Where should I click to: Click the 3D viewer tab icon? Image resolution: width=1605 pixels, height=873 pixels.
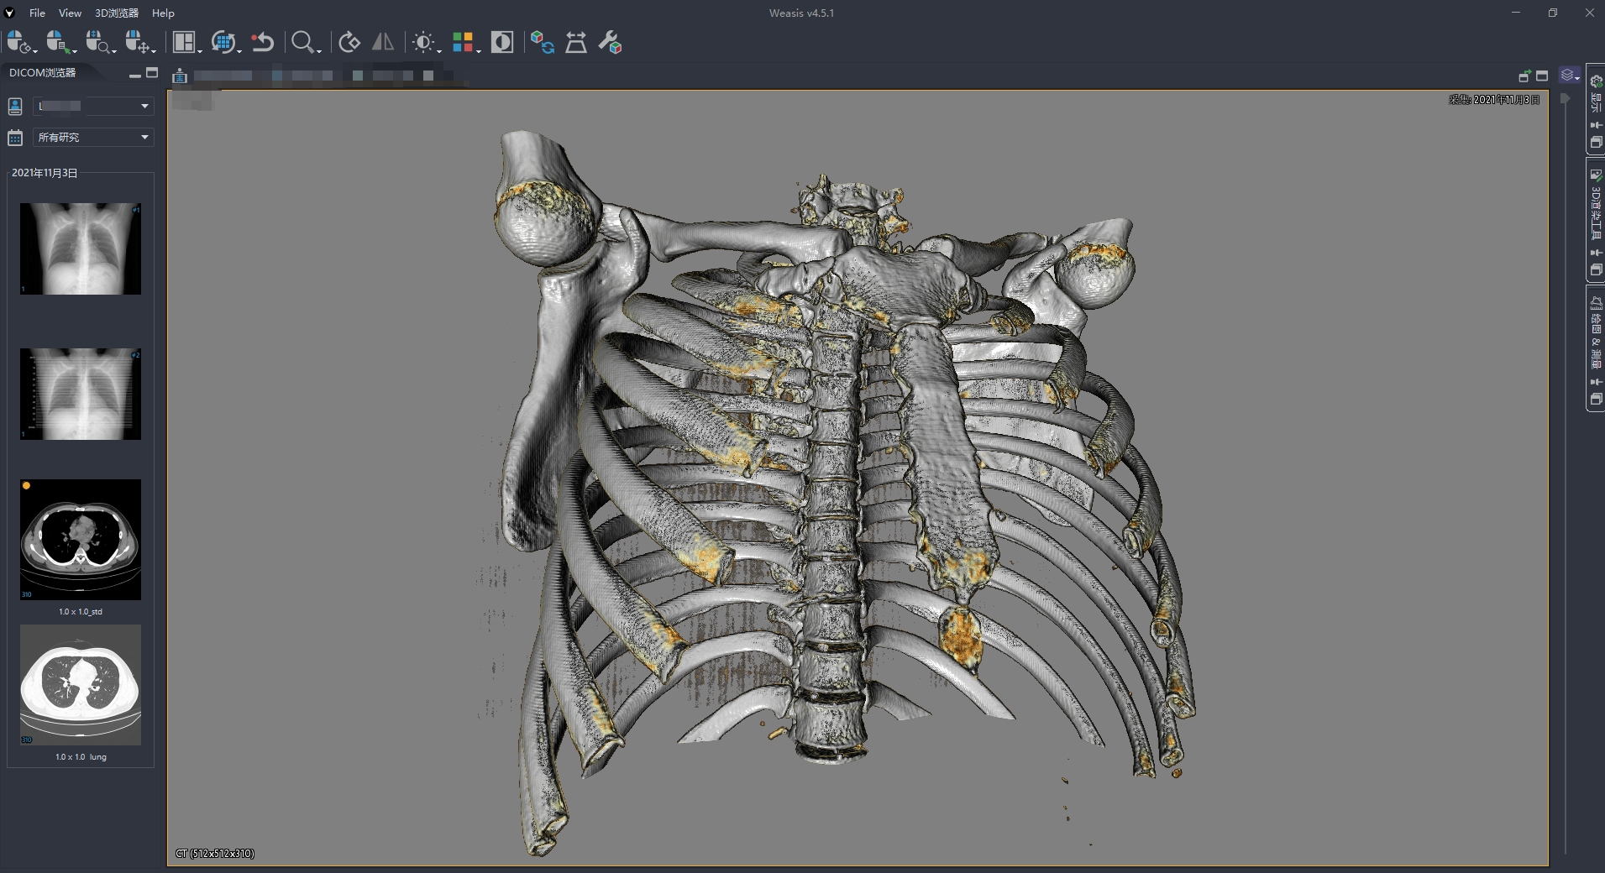180,76
